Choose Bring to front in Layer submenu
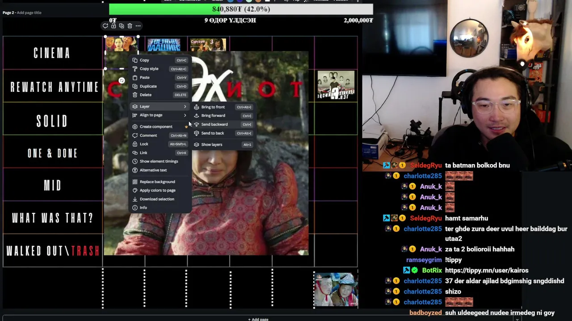This screenshot has height=321, width=572. coord(223,107)
